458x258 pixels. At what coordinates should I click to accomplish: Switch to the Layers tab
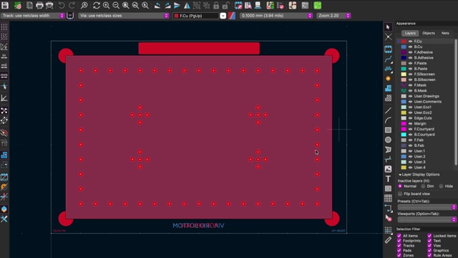point(410,33)
